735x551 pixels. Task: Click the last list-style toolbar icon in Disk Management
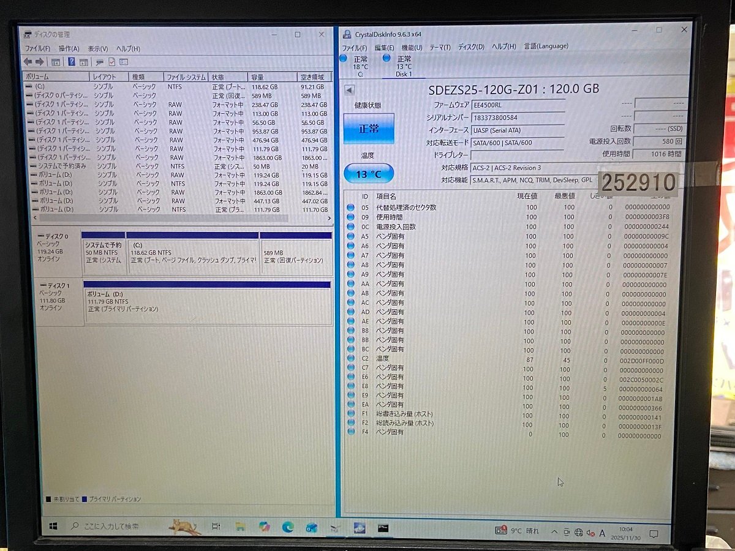point(124,62)
